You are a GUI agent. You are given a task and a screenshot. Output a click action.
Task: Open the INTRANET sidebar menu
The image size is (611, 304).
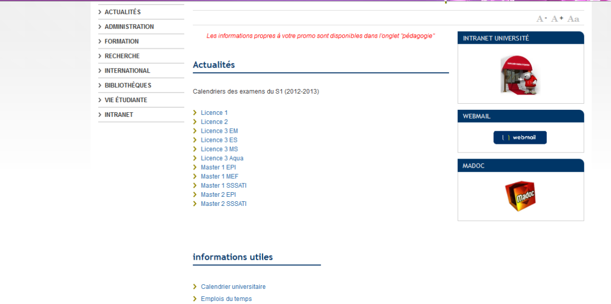(119, 115)
